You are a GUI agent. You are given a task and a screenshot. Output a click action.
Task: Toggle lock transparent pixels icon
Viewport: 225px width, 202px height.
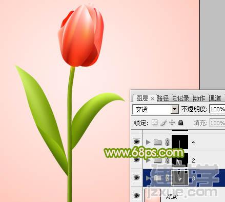pyautogui.click(x=154, y=123)
